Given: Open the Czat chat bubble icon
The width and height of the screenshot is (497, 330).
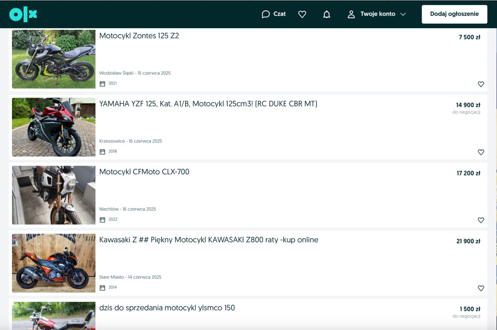Looking at the screenshot, I should [265, 14].
